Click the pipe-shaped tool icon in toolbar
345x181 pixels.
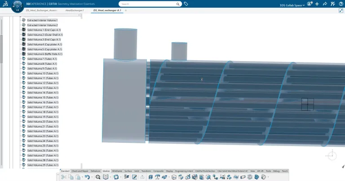[x=243, y=177]
